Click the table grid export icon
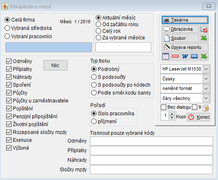Image resolution: width=218 pixels, height=180 pixels. coord(166,56)
